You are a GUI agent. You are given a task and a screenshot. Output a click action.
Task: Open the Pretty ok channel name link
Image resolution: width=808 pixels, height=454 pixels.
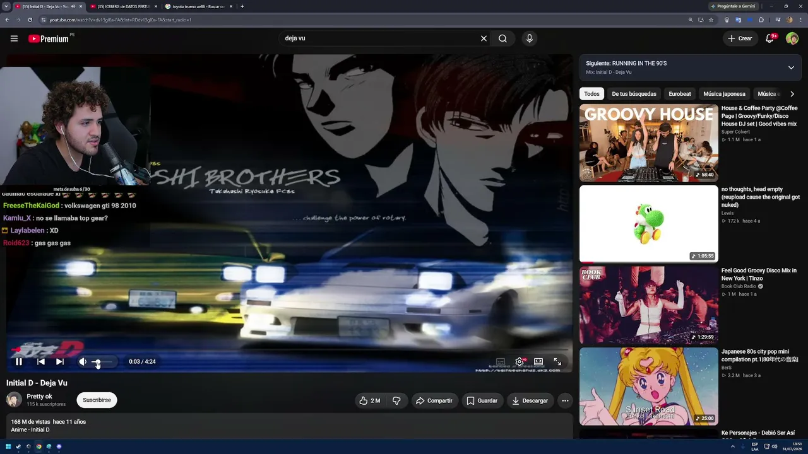[39, 397]
